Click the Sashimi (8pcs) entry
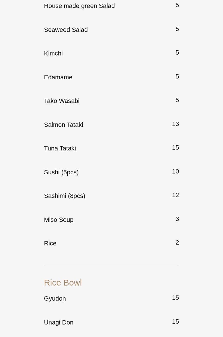The height and width of the screenshot is (337, 223). (x=64, y=196)
